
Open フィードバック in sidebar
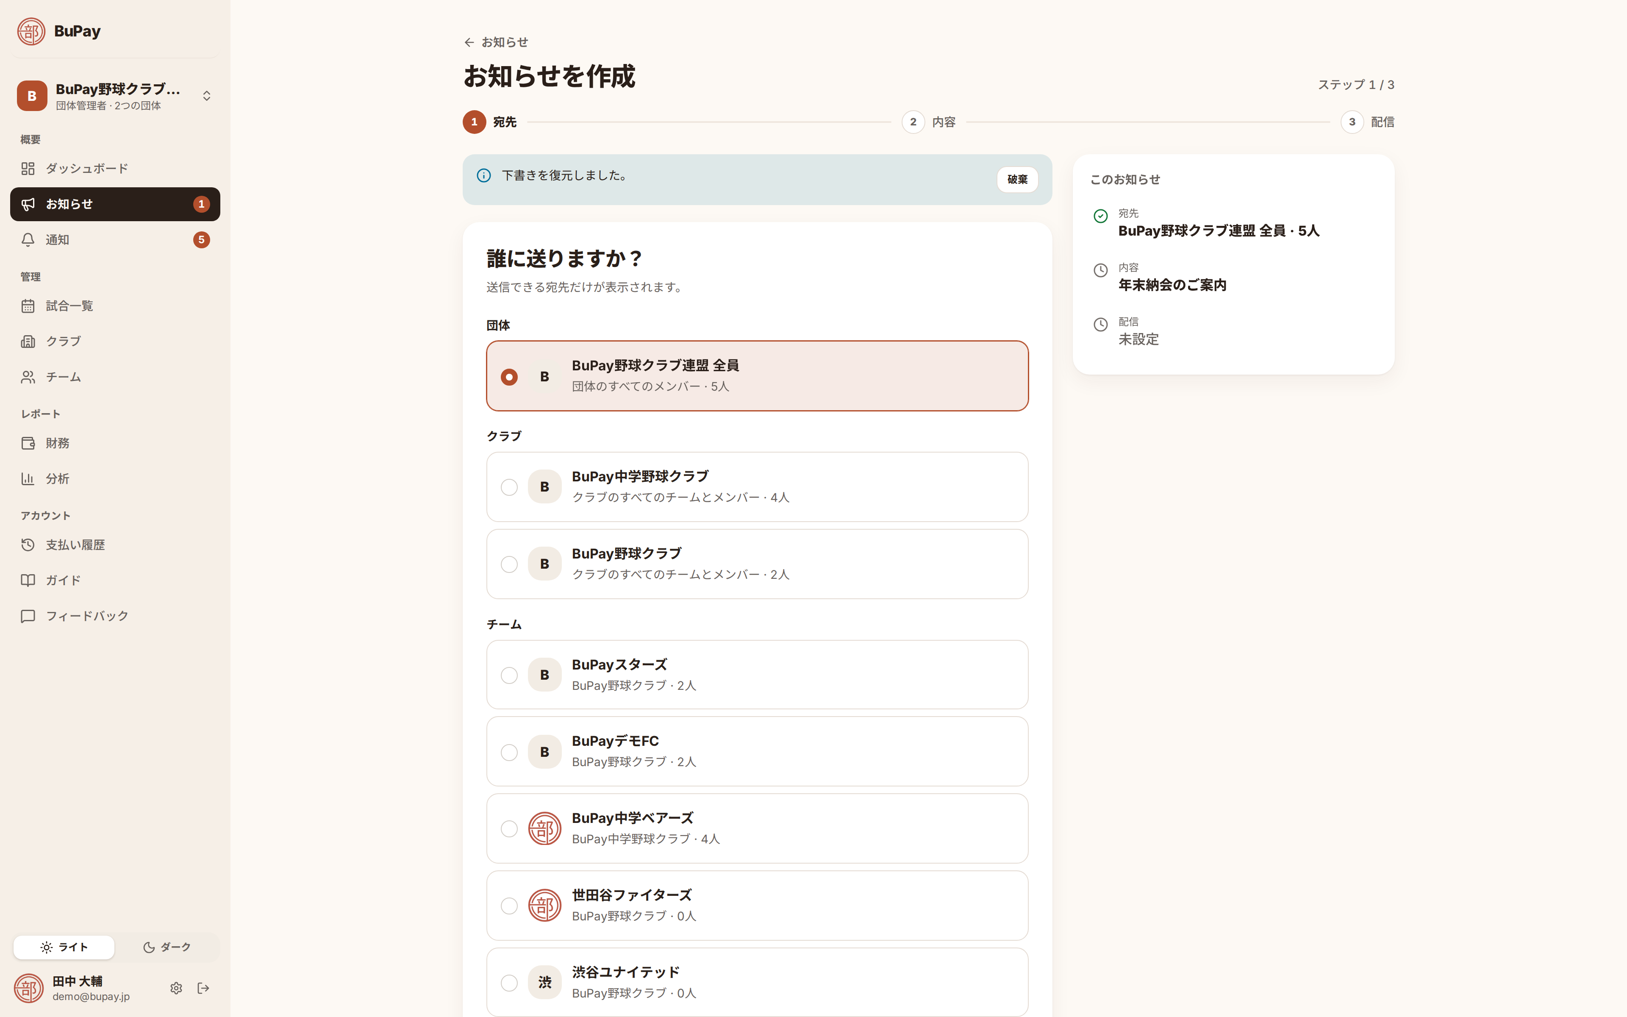[x=115, y=616]
